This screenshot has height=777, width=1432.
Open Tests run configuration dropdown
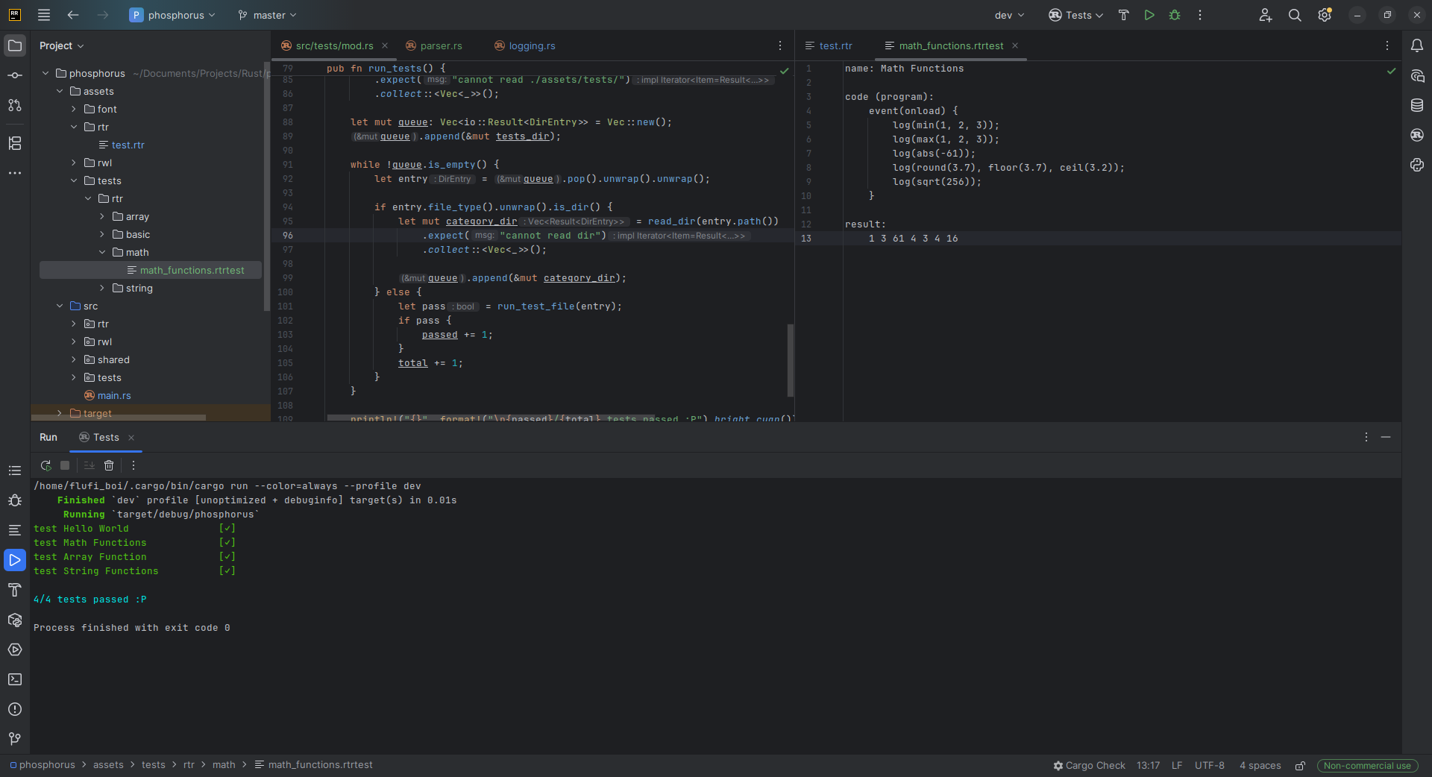pos(1075,15)
